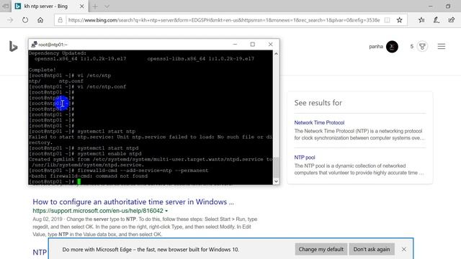This screenshot has width=461, height=259.
Task: Click the 'command not found' error line
Action: click(x=88, y=176)
